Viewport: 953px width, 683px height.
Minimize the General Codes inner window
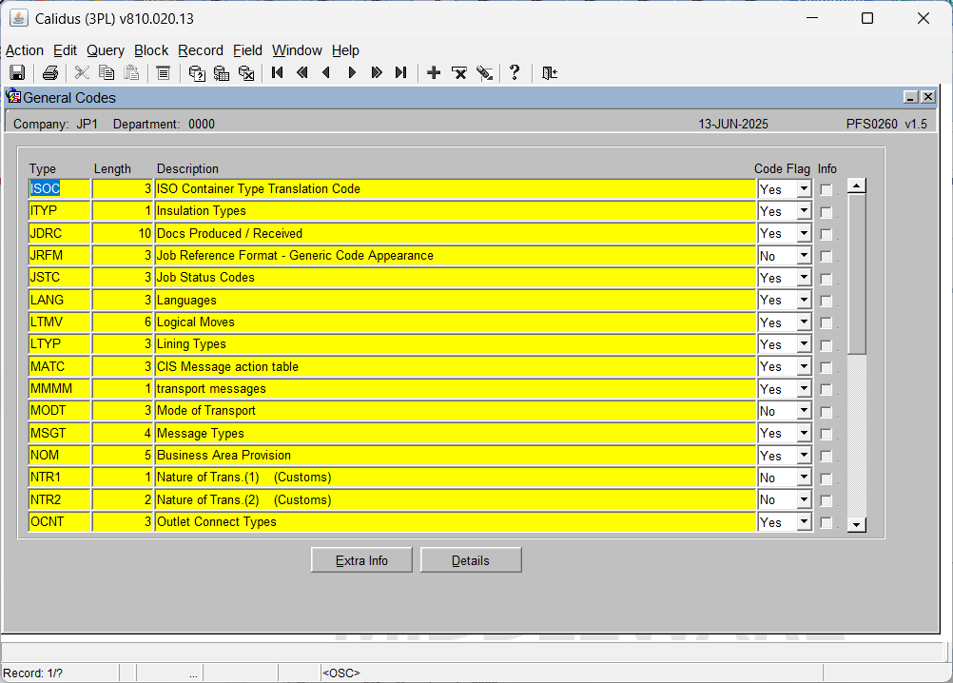(910, 97)
